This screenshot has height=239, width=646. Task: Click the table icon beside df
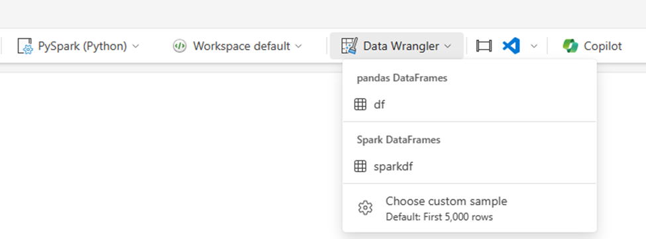(360, 105)
